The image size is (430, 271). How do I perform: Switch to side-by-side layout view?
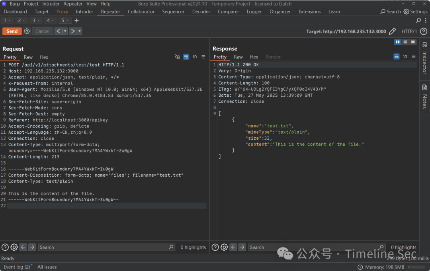pos(397,42)
